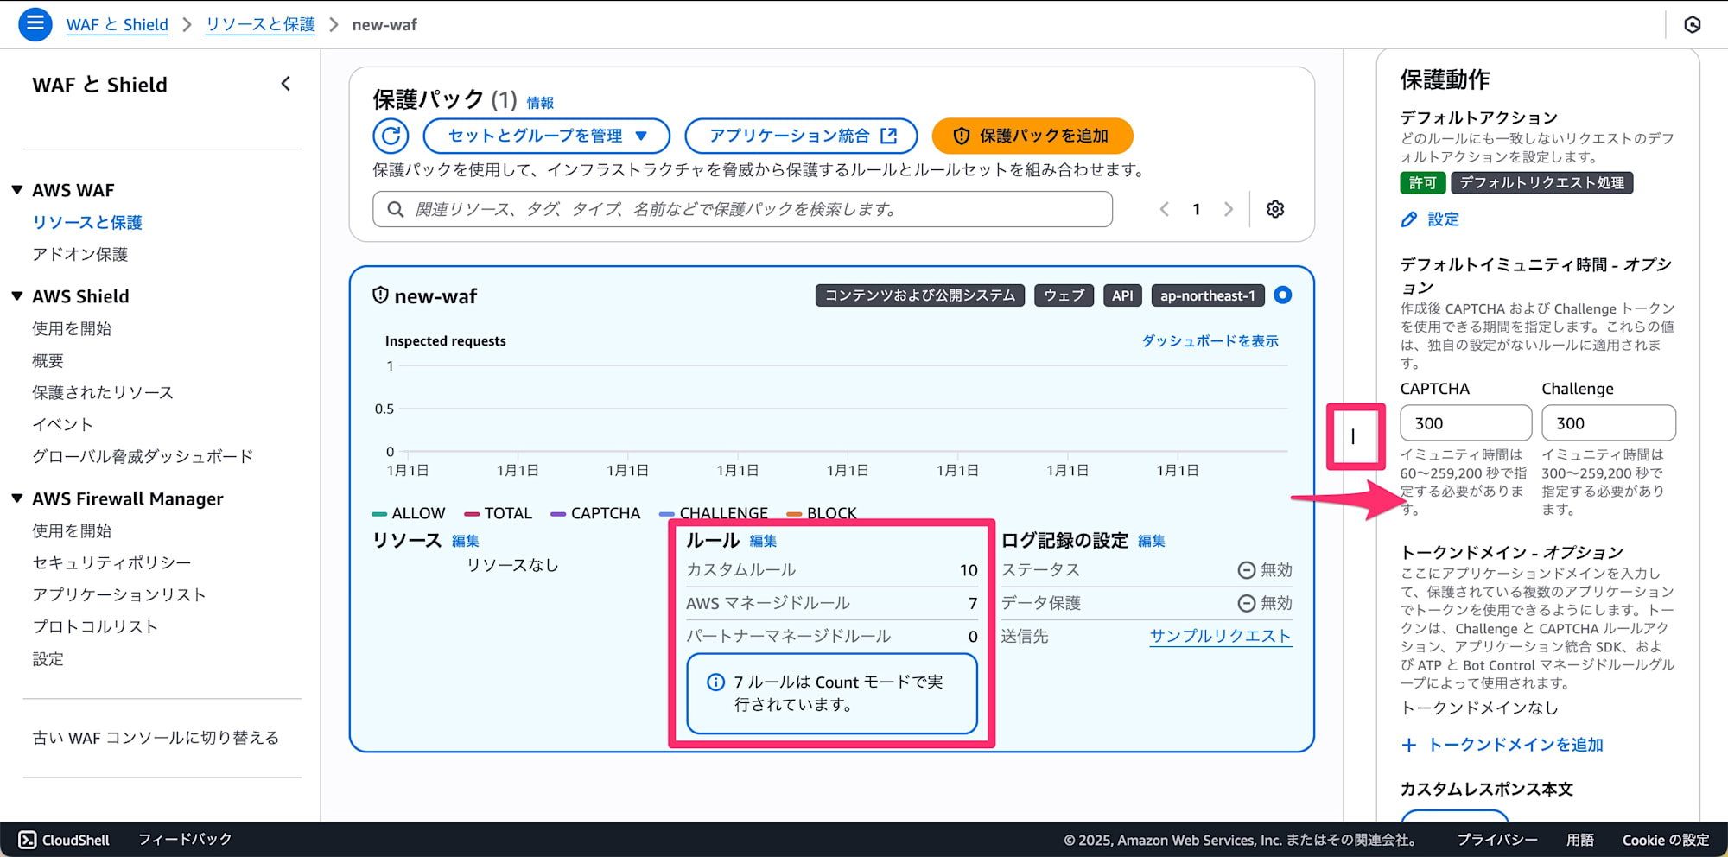Click the info icon in Count mode notice
Image resolution: width=1728 pixels, height=857 pixels.
tap(715, 682)
